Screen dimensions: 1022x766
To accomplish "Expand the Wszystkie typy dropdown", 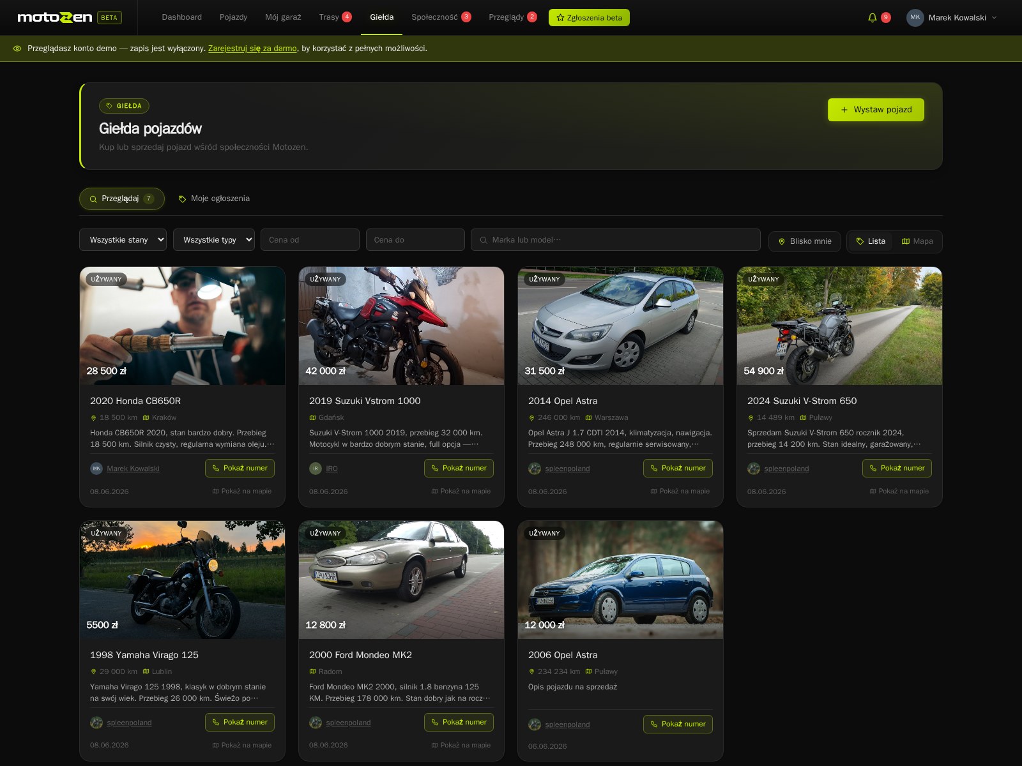I will 213,240.
